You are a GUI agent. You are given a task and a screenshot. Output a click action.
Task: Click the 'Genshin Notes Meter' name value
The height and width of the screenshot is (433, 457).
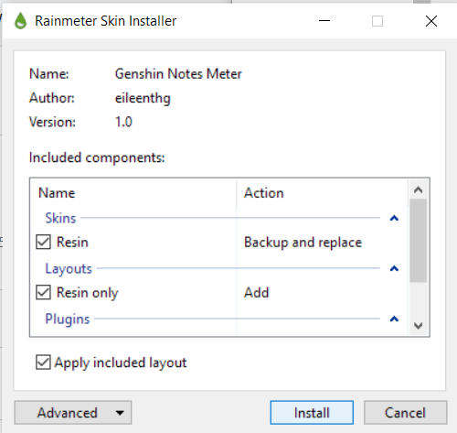(178, 74)
